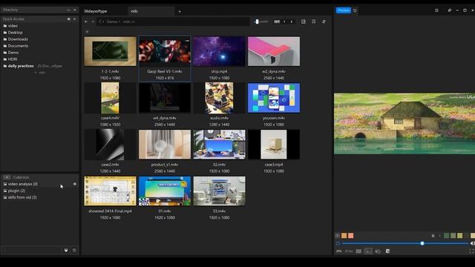This screenshot has height=267, width=475.
Task: Select the 01.m4v thumbnail
Action: [x=165, y=191]
